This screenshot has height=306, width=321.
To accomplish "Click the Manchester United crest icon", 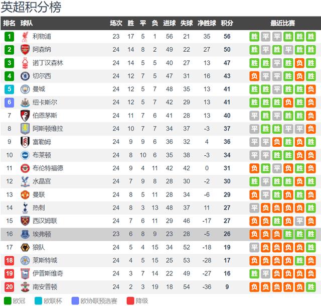I will [x=25, y=194].
